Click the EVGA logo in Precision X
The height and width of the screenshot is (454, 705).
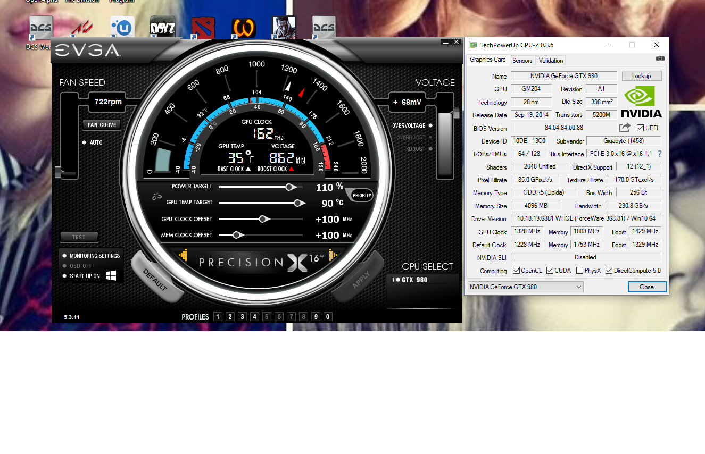click(88, 51)
